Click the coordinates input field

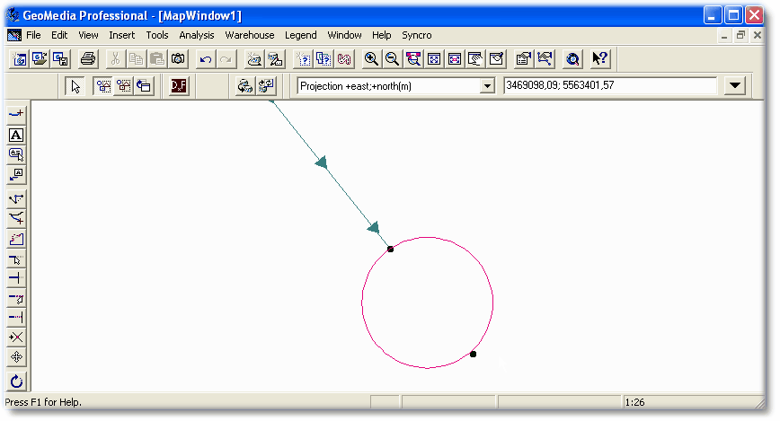pos(609,86)
